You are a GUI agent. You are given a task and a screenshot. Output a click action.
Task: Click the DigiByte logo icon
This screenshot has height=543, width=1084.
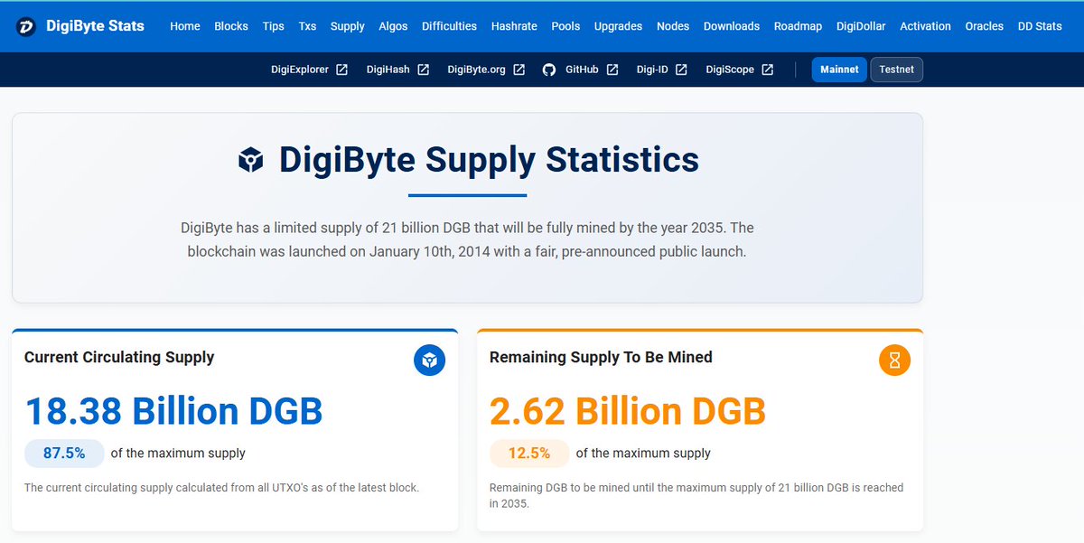pyautogui.click(x=25, y=26)
